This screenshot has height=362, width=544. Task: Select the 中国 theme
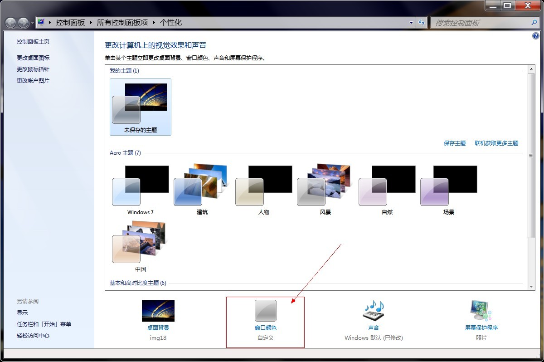[x=141, y=246]
